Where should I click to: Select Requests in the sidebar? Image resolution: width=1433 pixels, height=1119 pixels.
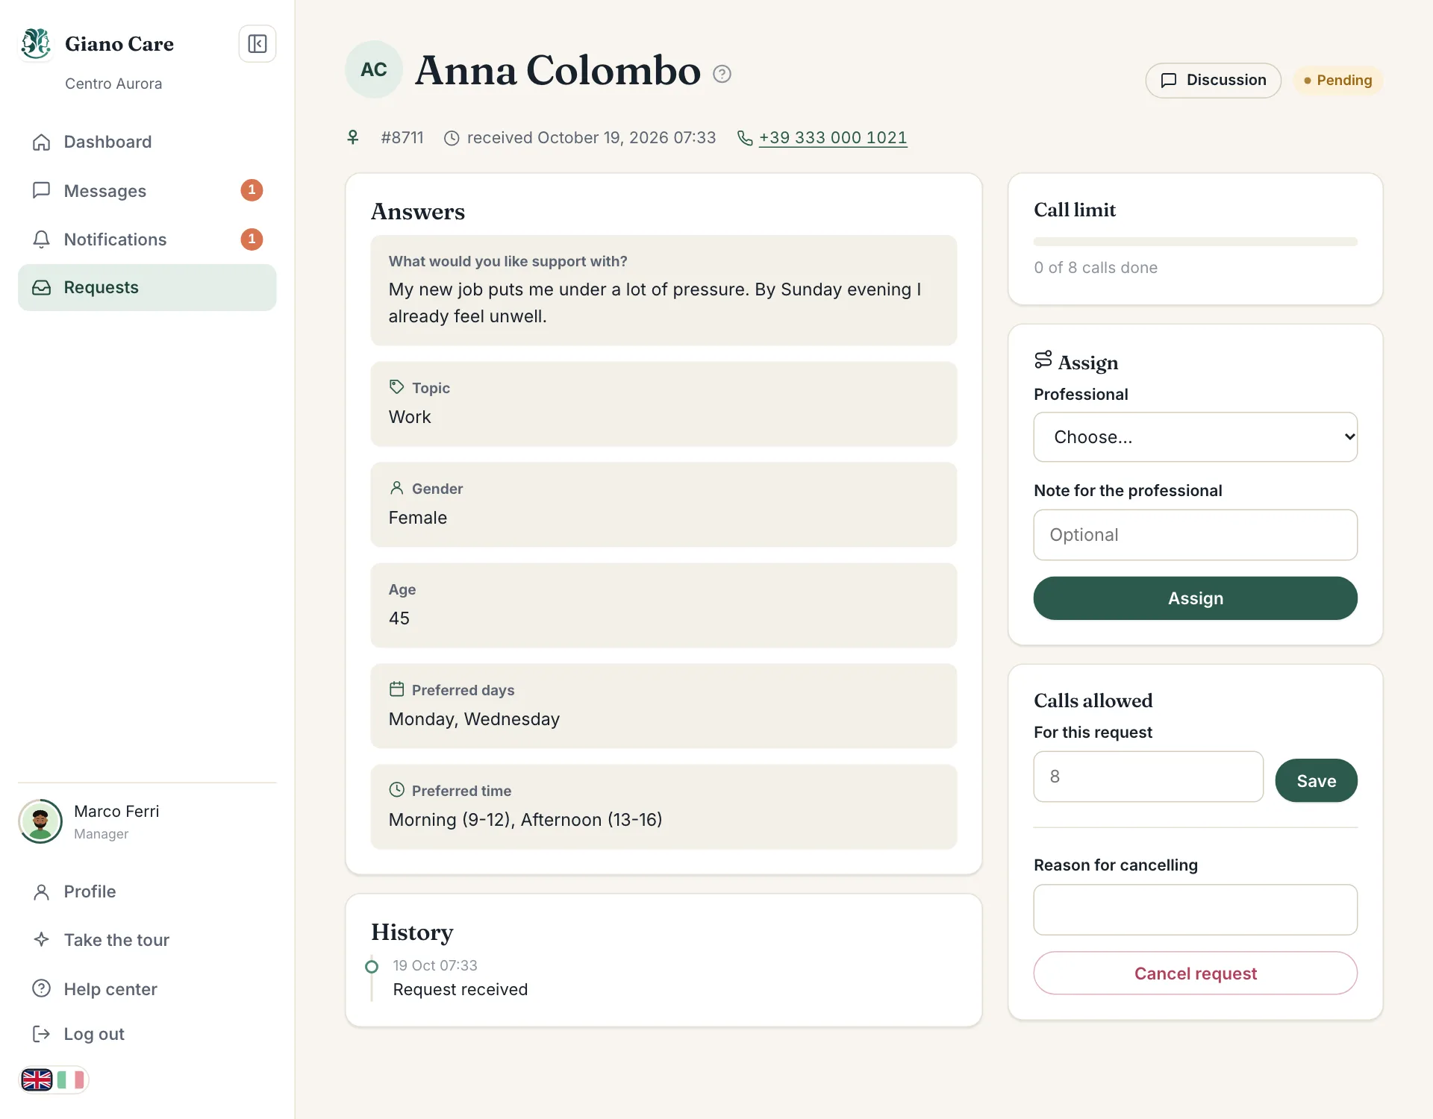coord(147,287)
